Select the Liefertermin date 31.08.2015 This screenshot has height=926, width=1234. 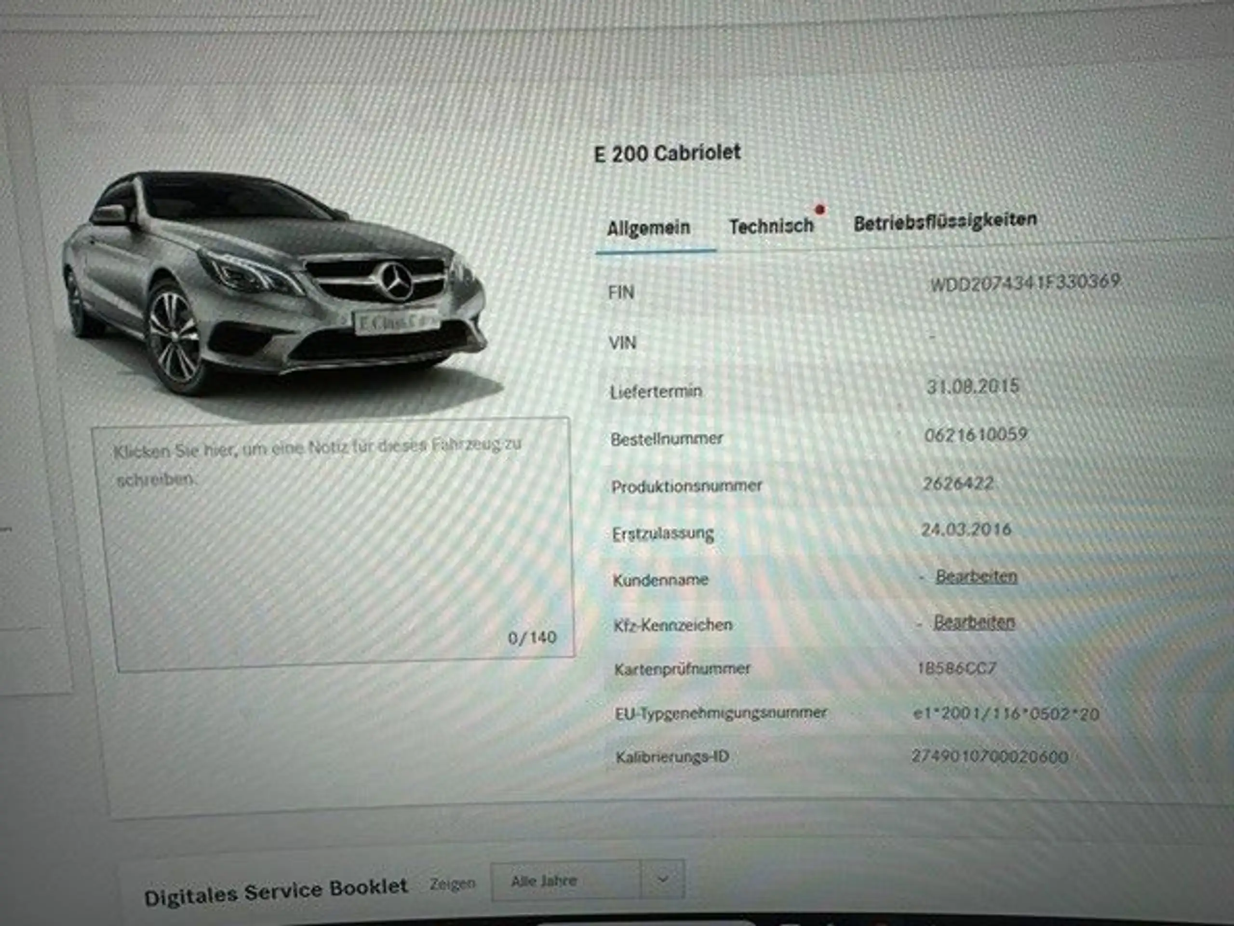point(973,386)
